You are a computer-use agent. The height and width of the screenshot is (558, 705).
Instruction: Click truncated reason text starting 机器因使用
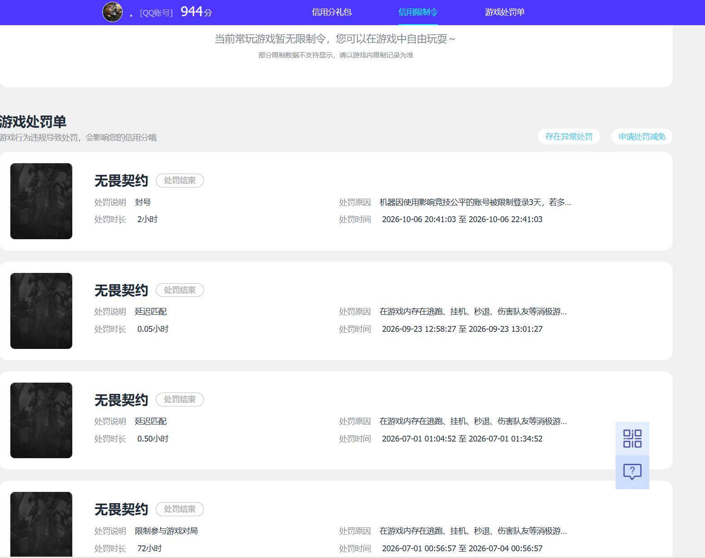pos(475,202)
